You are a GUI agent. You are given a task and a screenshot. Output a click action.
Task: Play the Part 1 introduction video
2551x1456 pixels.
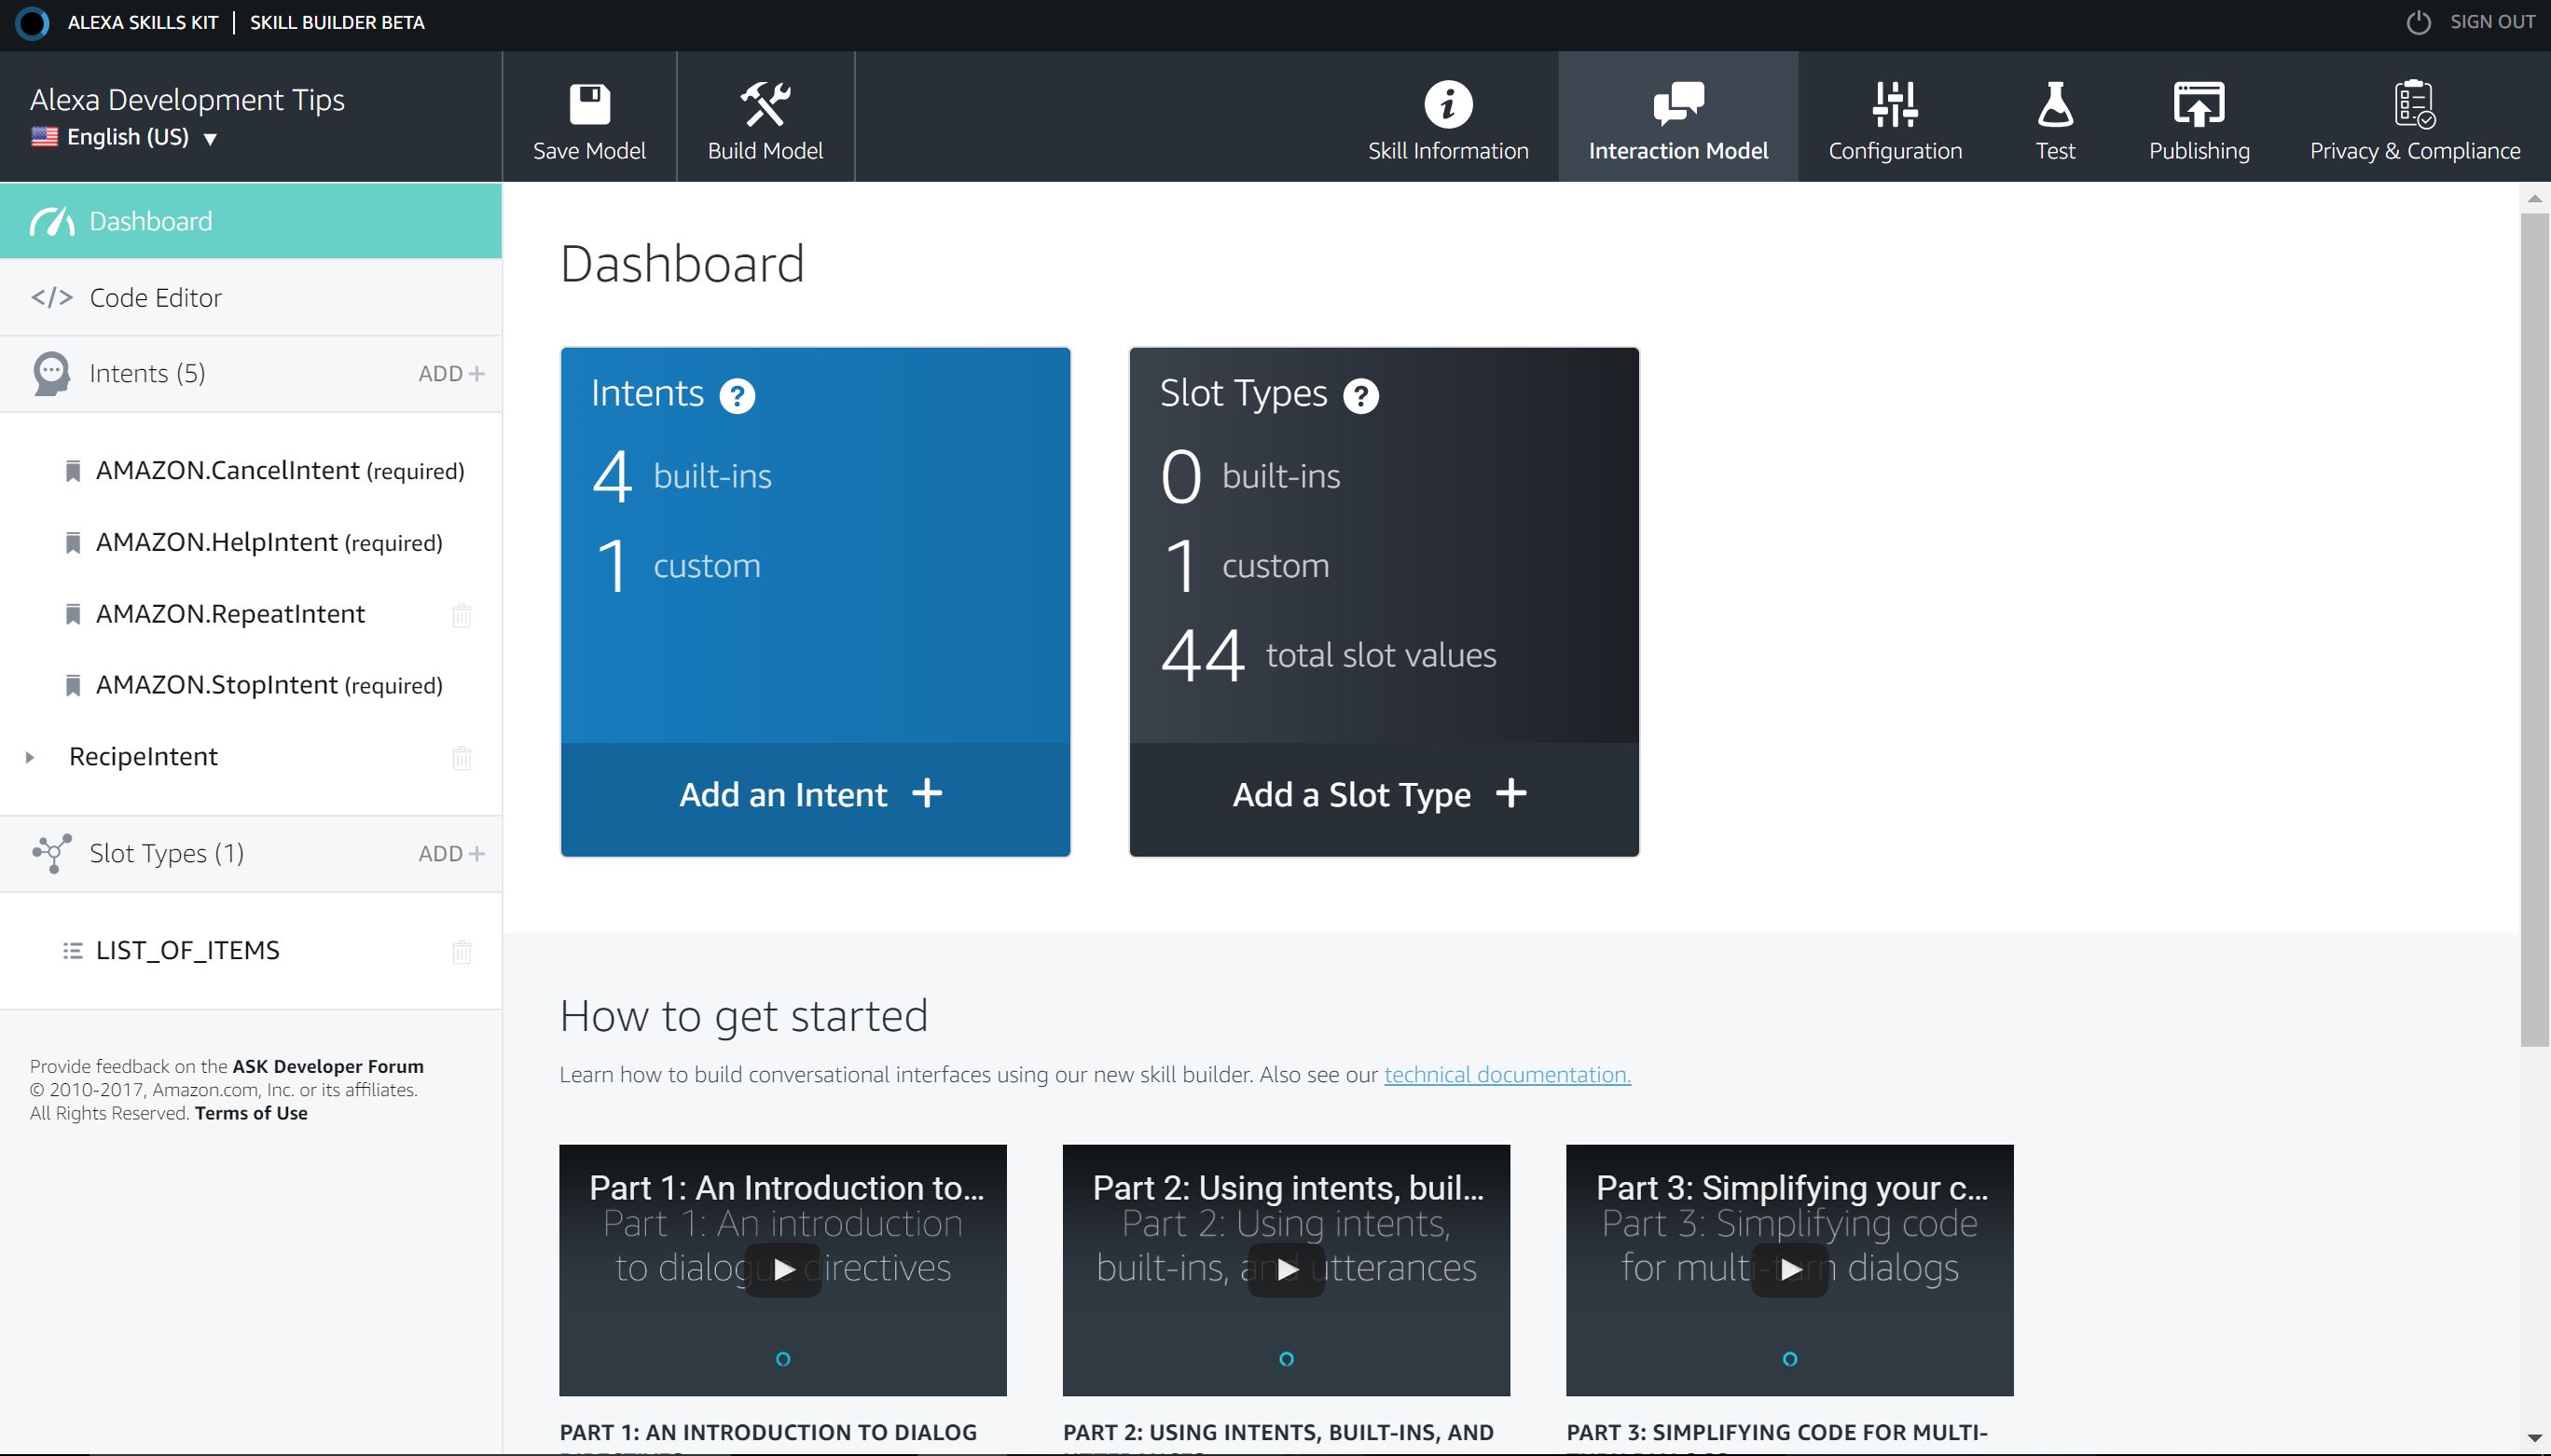[782, 1270]
